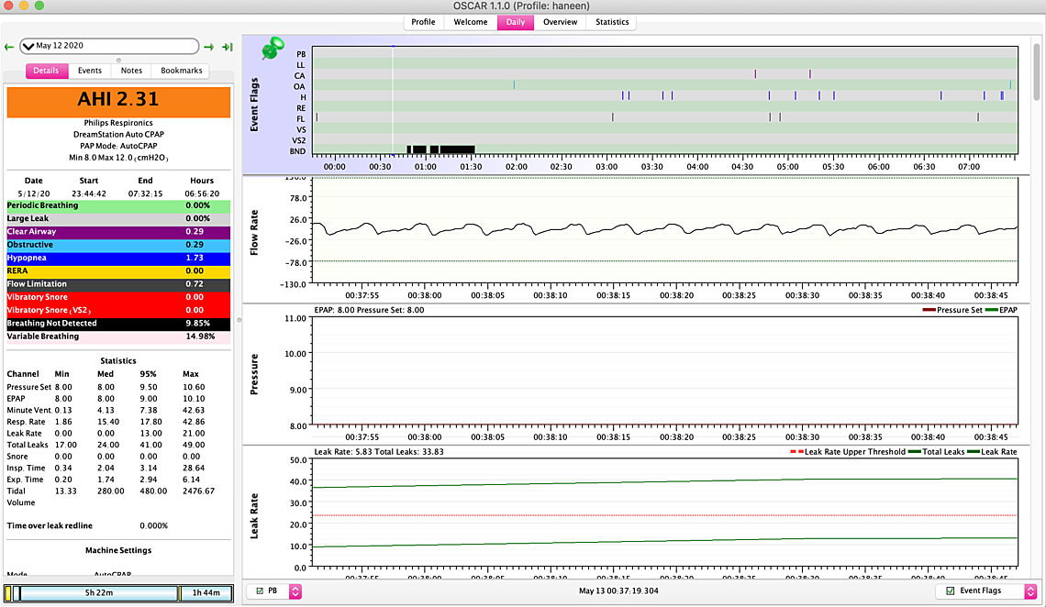Switch to the Overview tab
This screenshot has height=607, width=1046.
560,22
